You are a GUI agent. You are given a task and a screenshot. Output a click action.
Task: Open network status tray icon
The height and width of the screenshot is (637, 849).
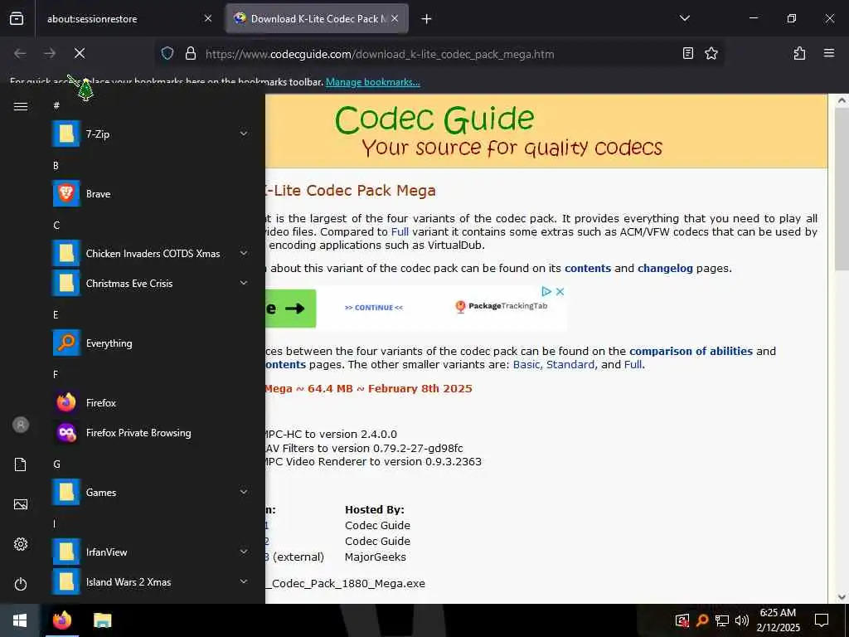tap(722, 620)
